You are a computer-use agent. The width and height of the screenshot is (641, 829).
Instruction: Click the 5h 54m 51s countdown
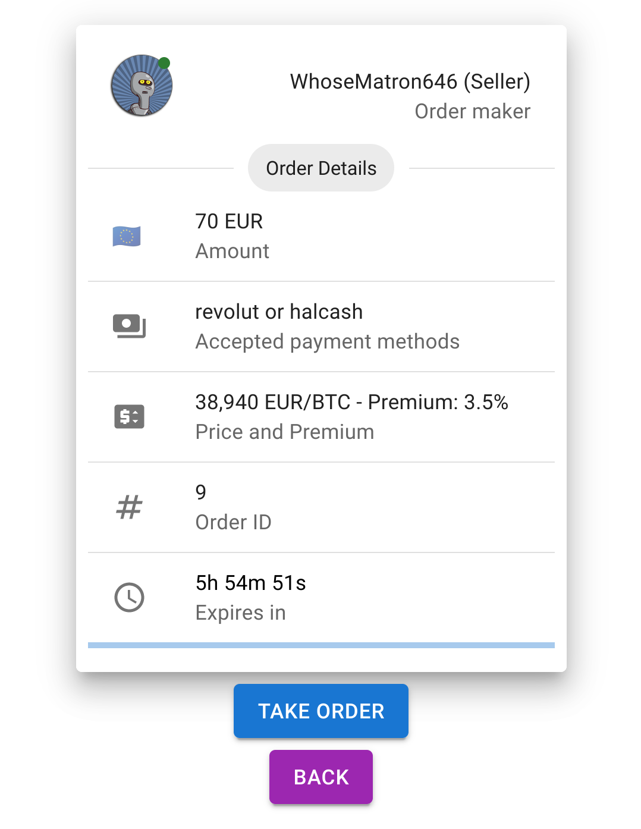click(250, 583)
